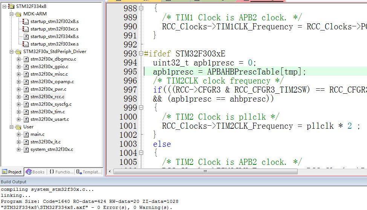Click the MDK-ARM group folder icon
367x210 pixels.
coord(18,14)
